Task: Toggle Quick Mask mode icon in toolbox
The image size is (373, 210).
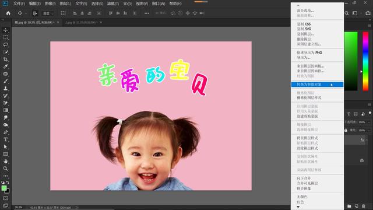Action: click(x=5, y=198)
